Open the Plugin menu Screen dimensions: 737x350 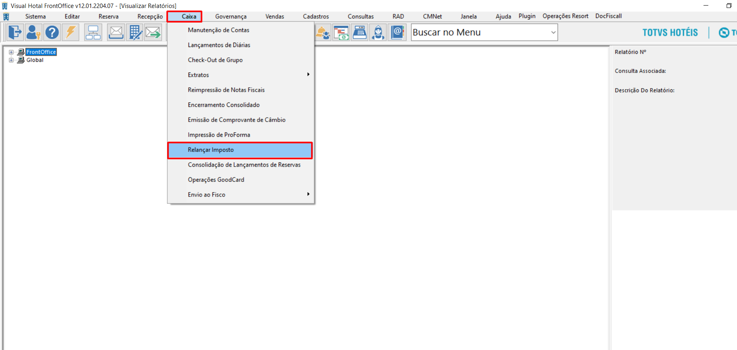[x=527, y=16]
